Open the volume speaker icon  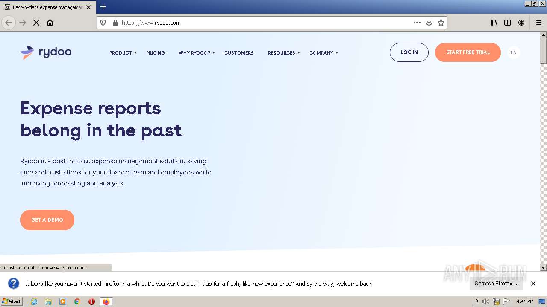point(486,301)
